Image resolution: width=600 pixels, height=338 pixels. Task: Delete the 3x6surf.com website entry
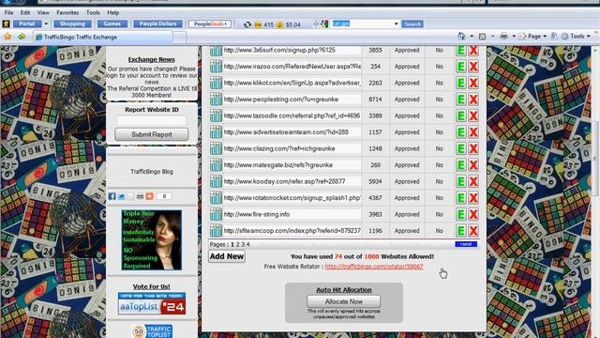click(x=473, y=50)
